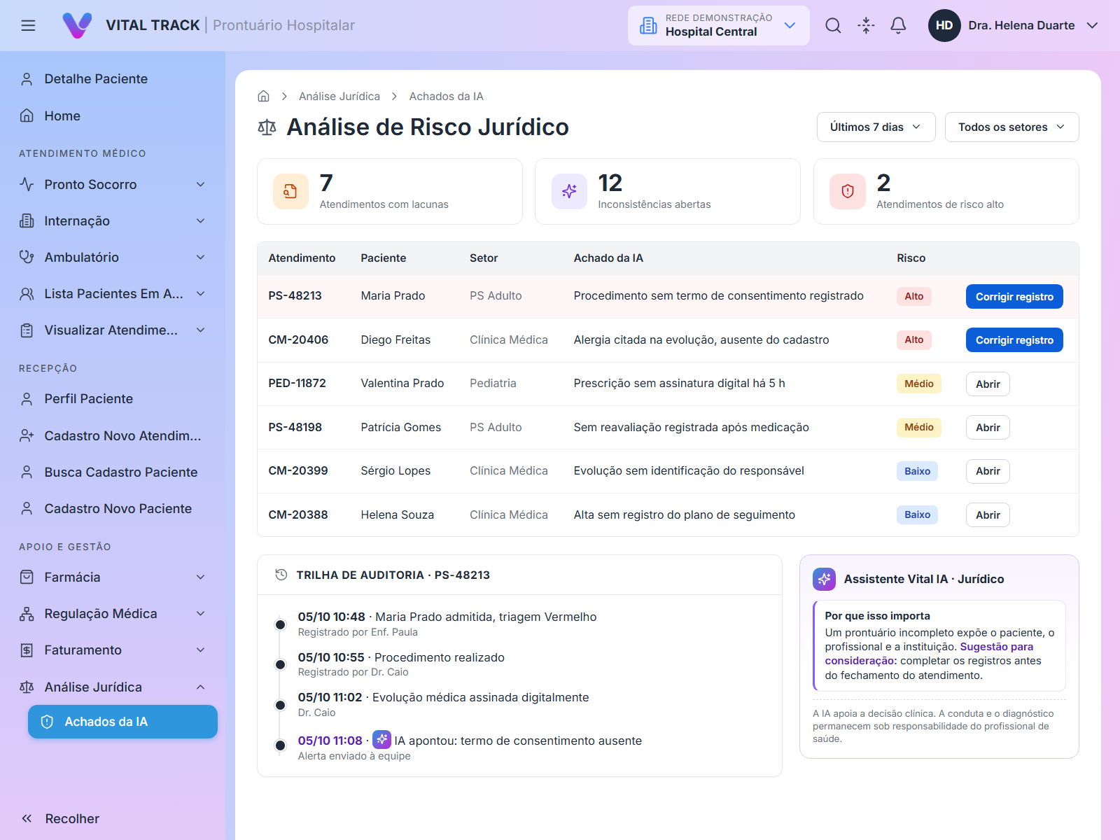Open Home in the sidebar
1120x840 pixels.
click(x=113, y=116)
